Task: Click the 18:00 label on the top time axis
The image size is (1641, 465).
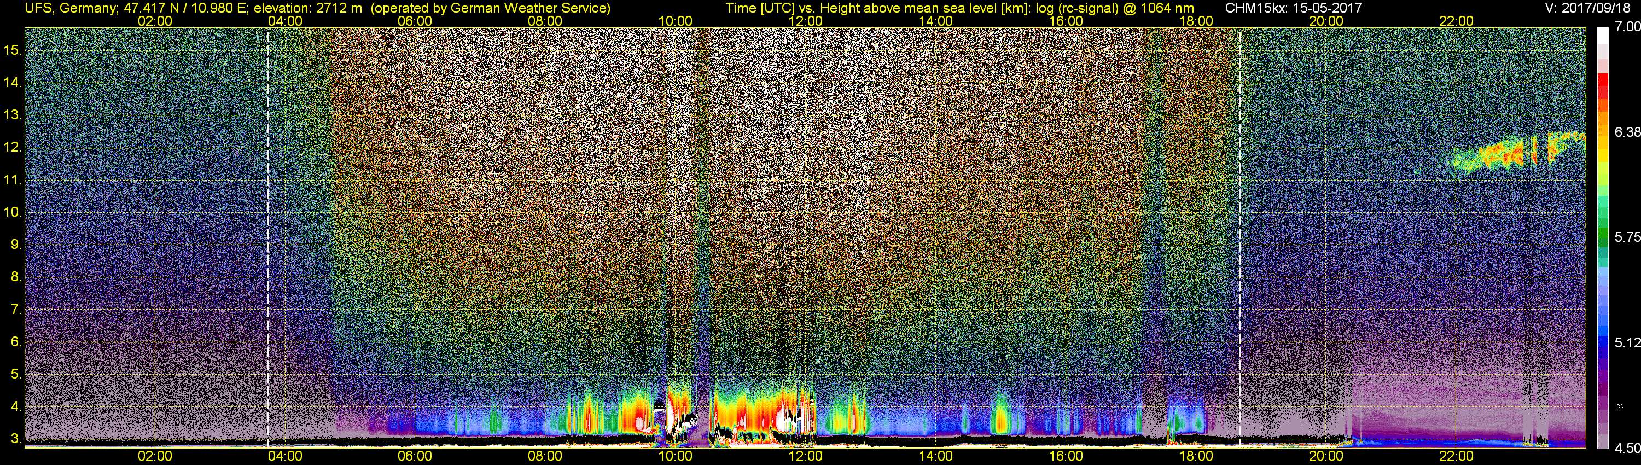Action: tap(1196, 21)
